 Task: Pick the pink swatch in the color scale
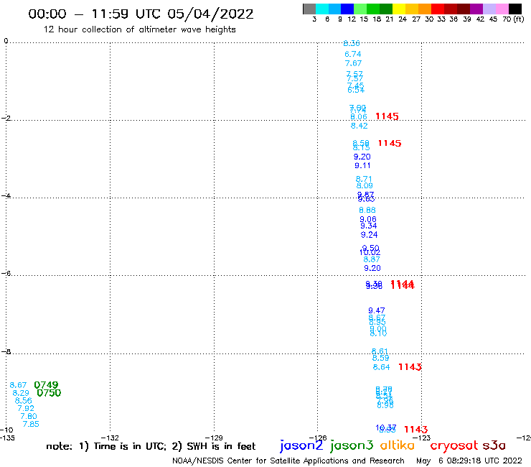(502, 9)
